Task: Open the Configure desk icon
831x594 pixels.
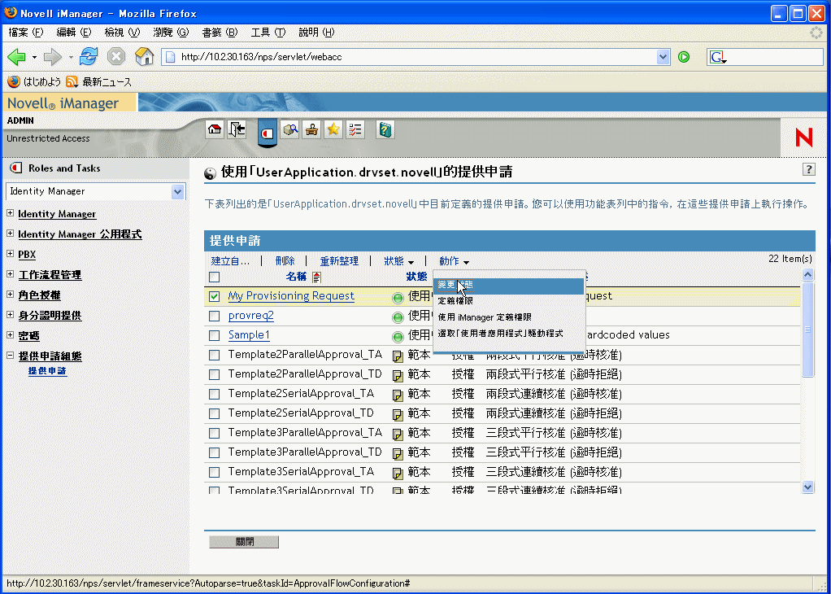Action: [x=311, y=129]
